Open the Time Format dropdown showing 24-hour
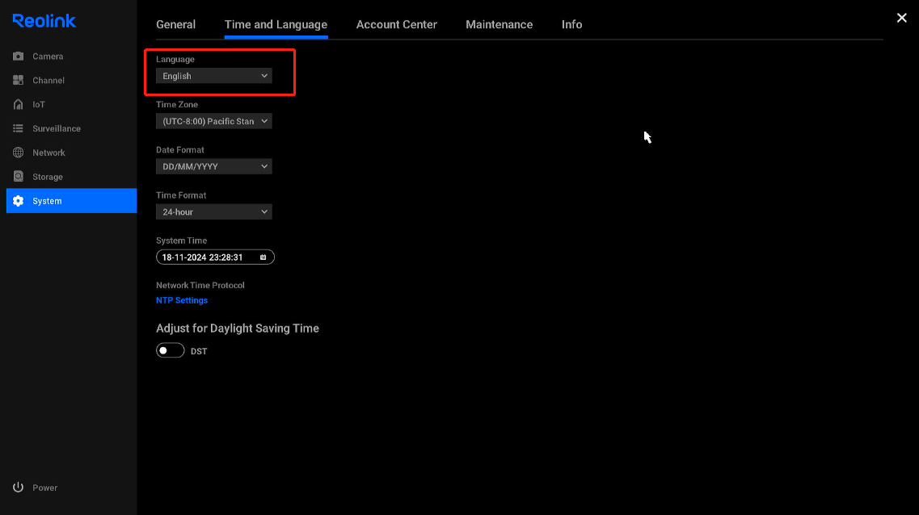 tap(214, 211)
